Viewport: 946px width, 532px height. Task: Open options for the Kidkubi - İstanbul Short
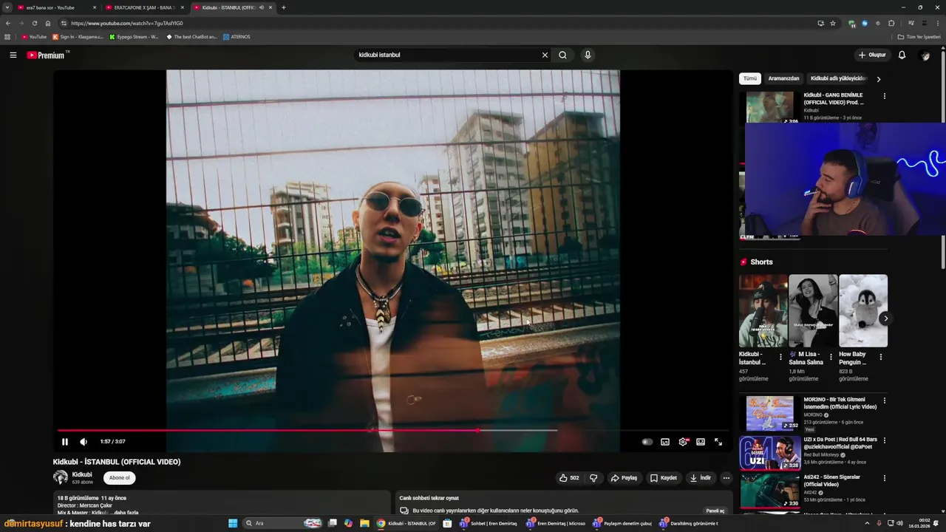(x=780, y=357)
